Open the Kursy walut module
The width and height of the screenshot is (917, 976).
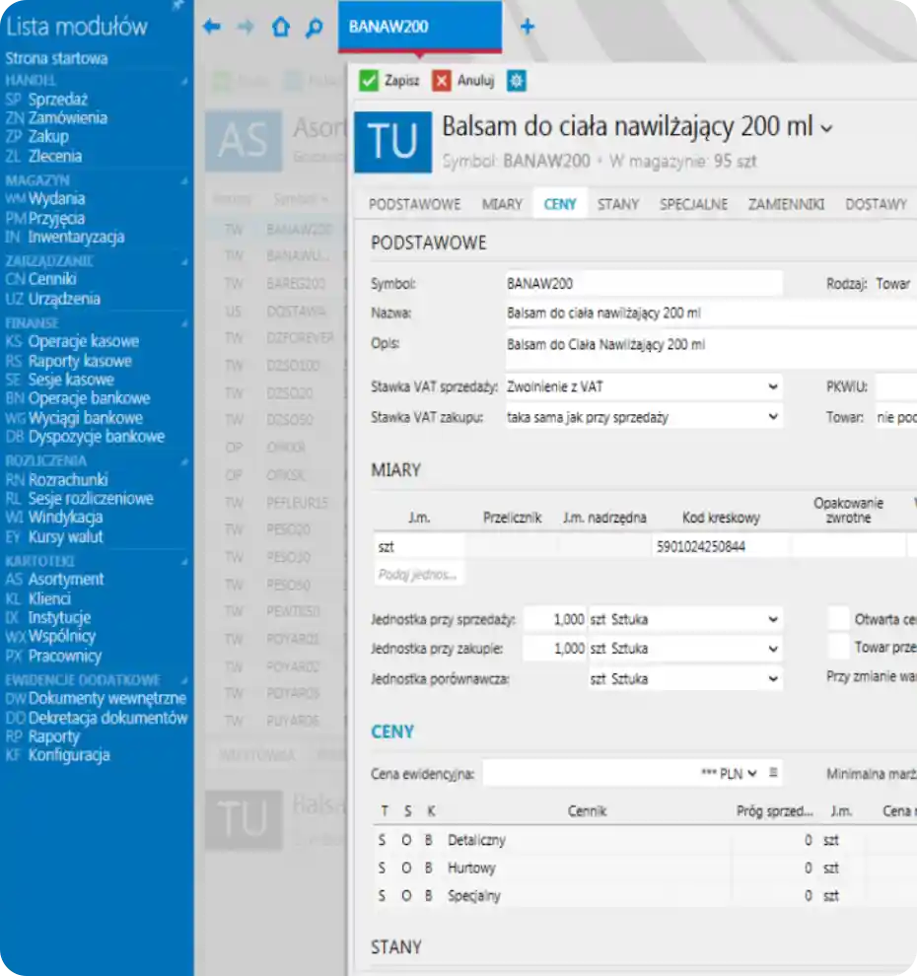pos(65,536)
